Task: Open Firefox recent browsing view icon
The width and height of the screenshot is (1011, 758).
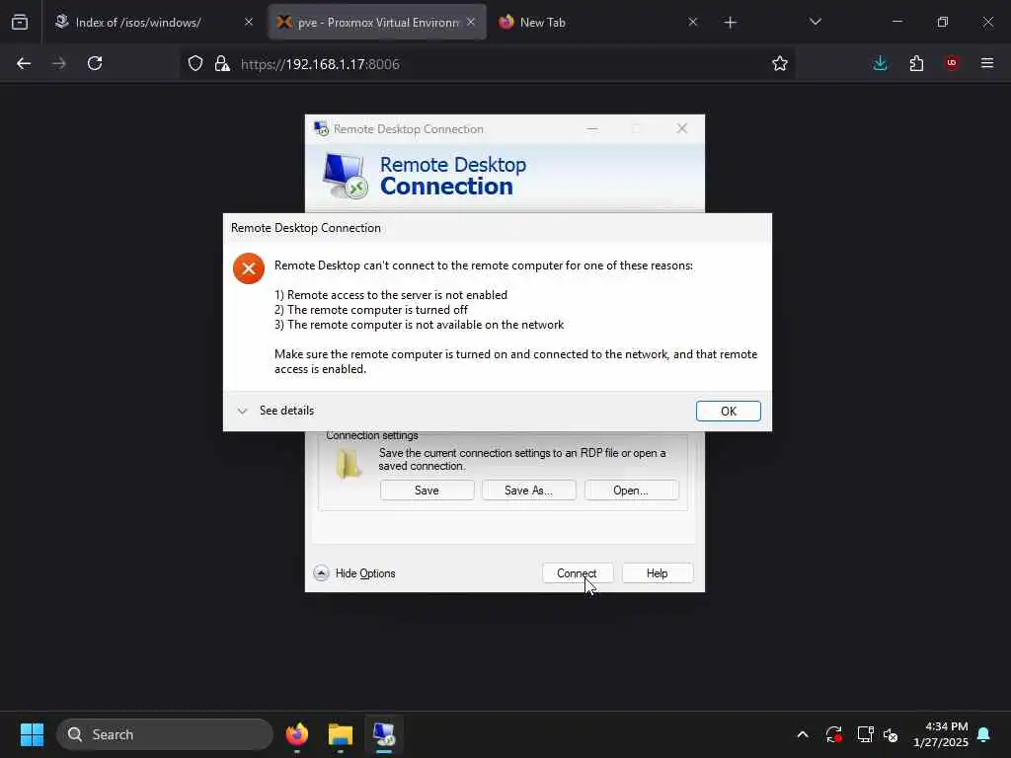Action: (x=20, y=23)
